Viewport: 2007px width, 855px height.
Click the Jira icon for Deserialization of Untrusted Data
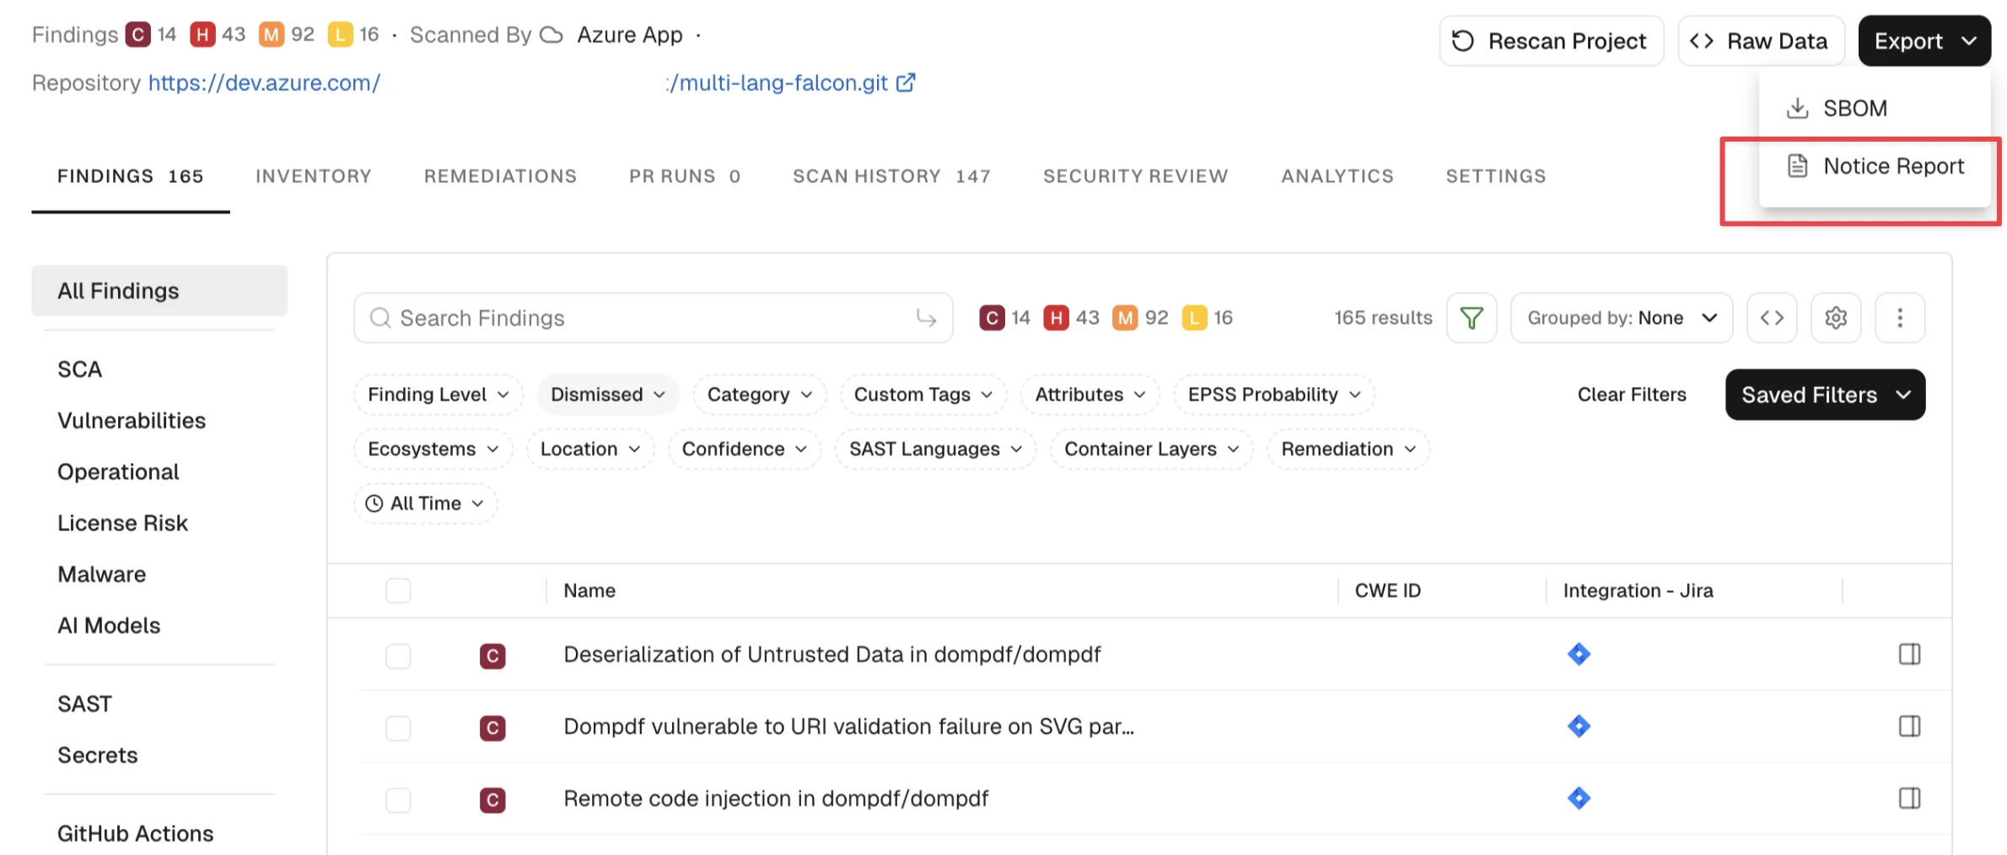pyautogui.click(x=1579, y=654)
